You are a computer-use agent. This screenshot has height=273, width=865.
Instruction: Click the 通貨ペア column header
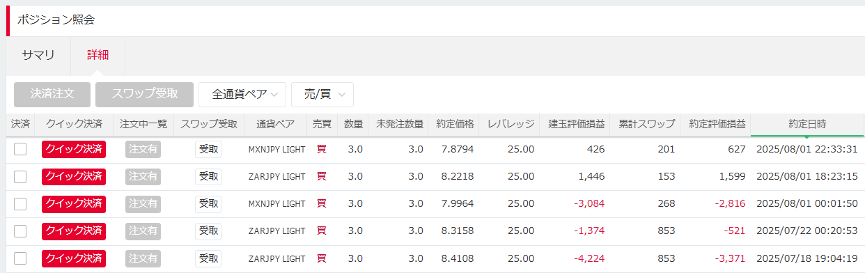tap(275, 124)
